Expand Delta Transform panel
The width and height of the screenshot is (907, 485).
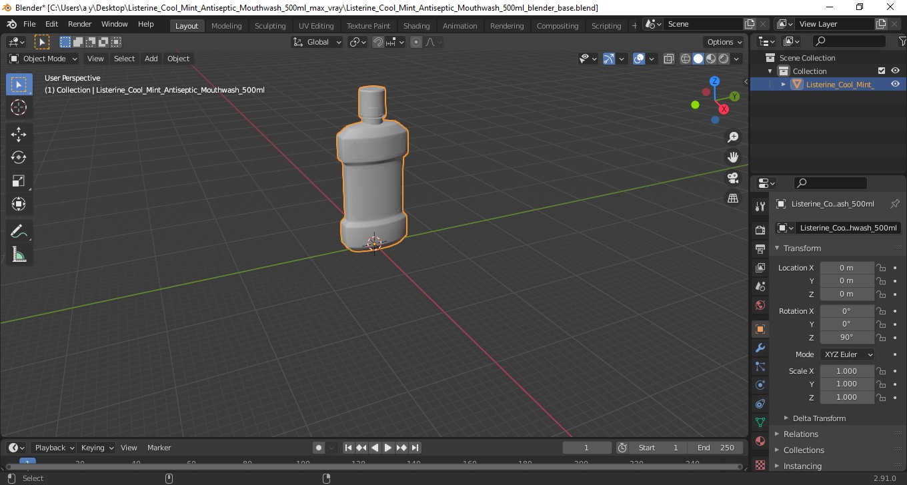(x=819, y=418)
